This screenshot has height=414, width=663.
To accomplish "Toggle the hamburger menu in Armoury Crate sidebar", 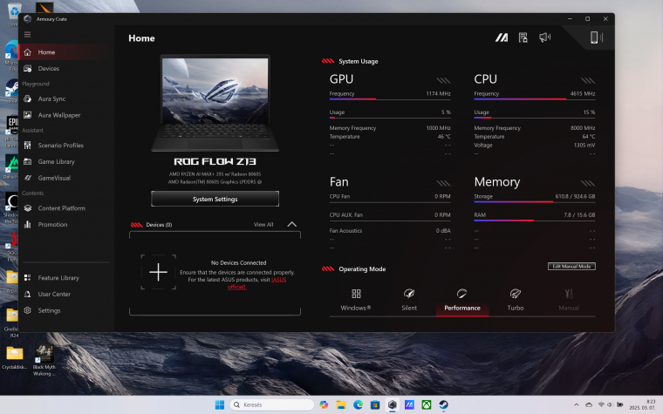I will click(x=28, y=35).
